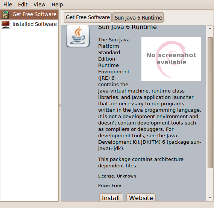
Task: Click the No screenshot available thumbnail
Action: pos(171,59)
